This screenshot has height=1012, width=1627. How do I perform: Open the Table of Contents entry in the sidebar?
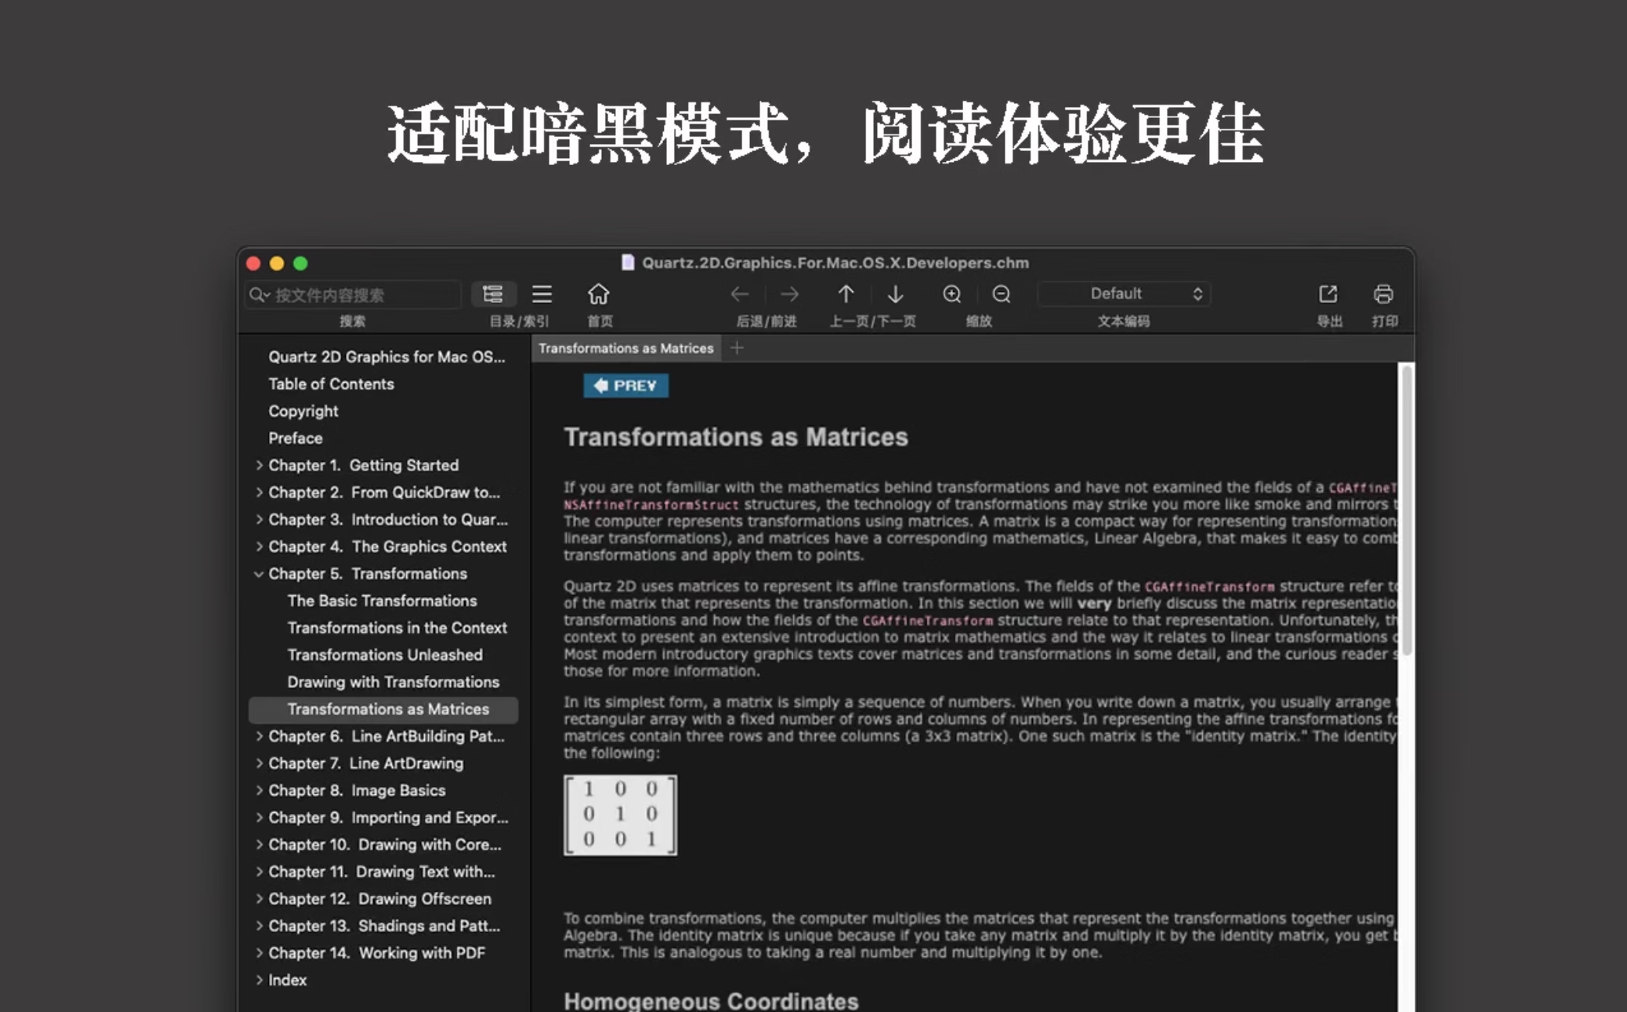(x=330, y=384)
